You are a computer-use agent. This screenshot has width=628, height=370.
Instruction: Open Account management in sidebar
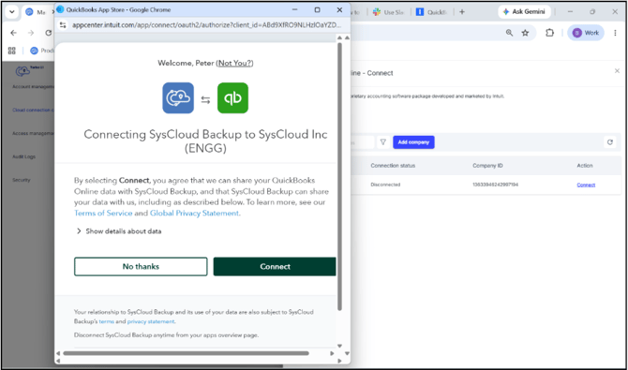coord(33,86)
